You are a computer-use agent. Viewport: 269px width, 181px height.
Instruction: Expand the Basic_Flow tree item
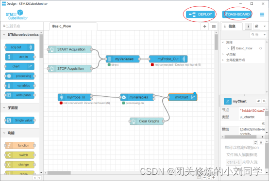[x=228, y=48]
